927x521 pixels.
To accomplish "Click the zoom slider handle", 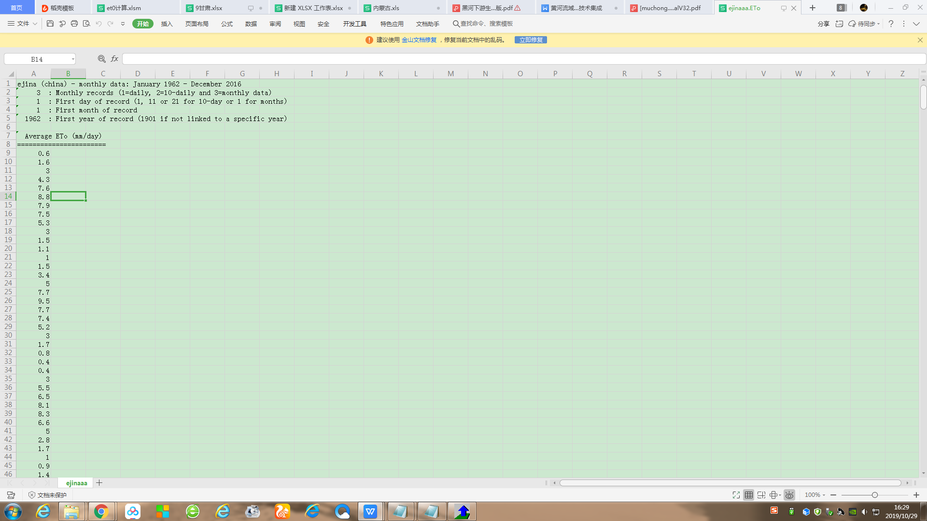I will [x=874, y=495].
